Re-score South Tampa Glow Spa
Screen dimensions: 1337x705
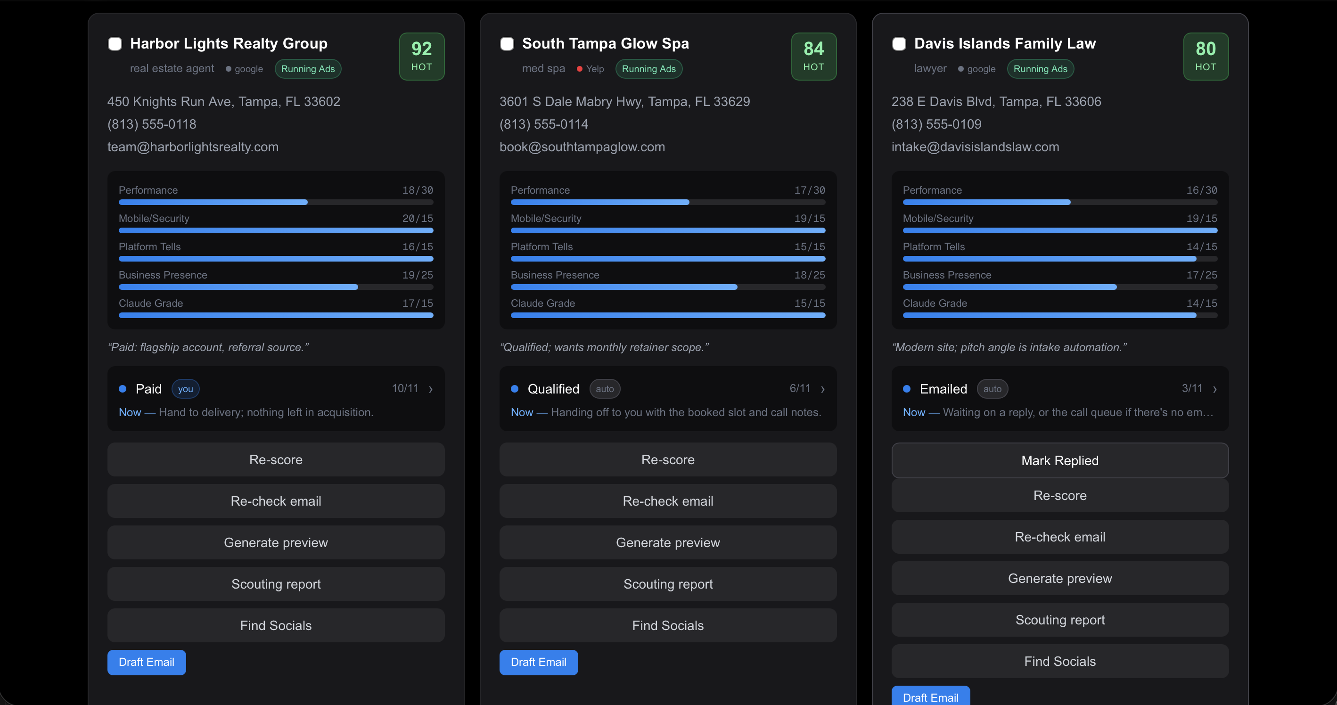667,459
